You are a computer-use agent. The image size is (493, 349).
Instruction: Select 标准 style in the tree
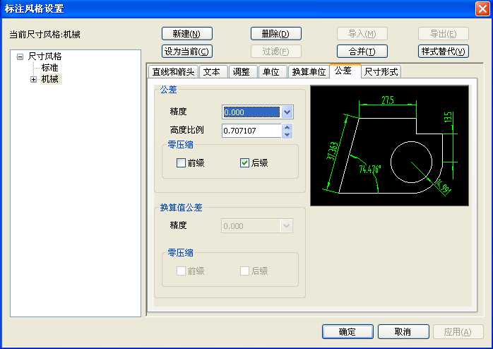(x=49, y=68)
